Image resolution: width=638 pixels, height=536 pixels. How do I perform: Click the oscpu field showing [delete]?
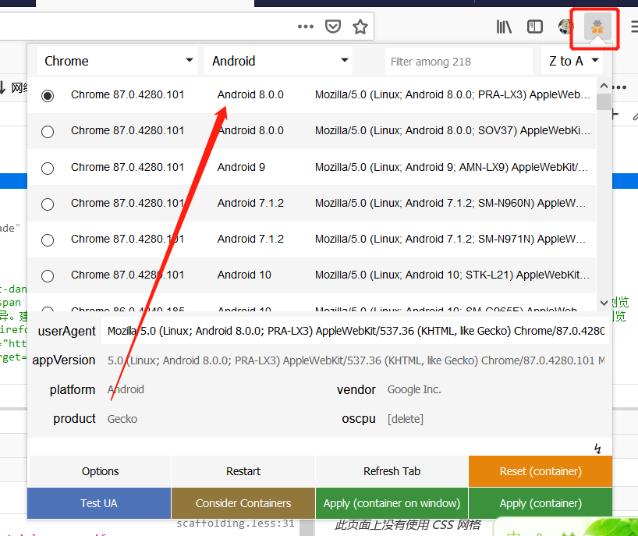click(x=494, y=419)
